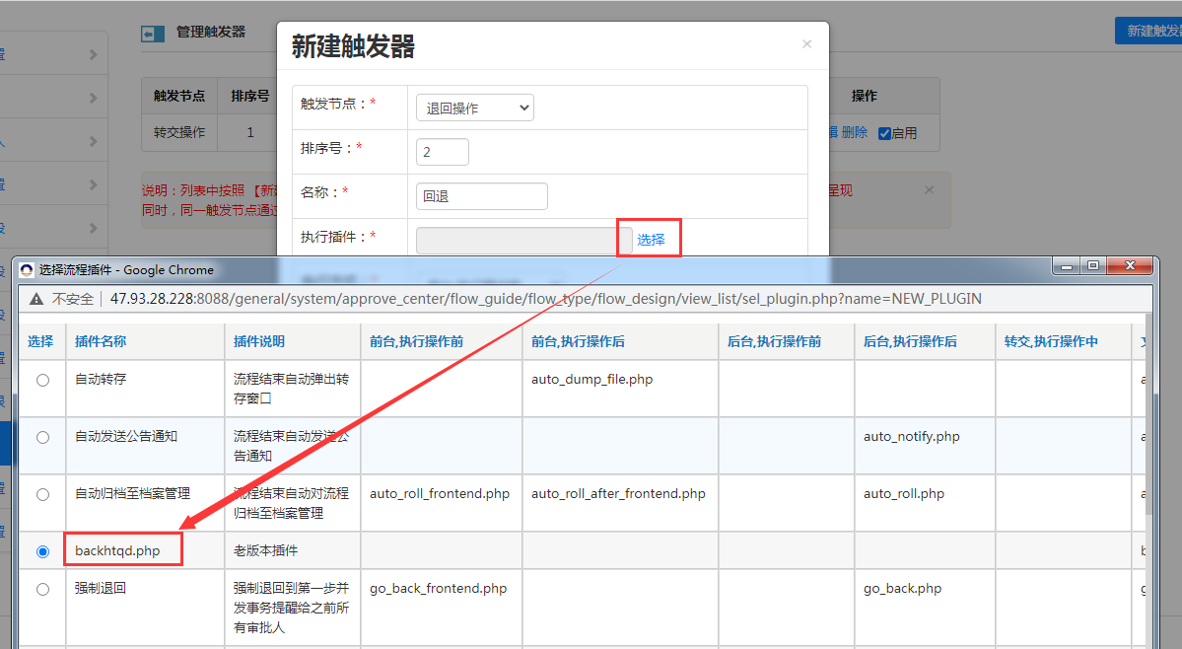Dismiss the red notice banner with its X

click(x=929, y=190)
